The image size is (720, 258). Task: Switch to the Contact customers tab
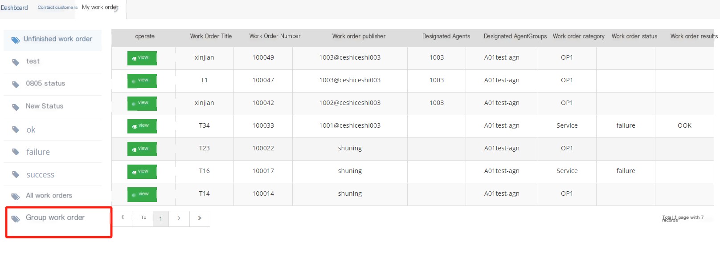57,8
